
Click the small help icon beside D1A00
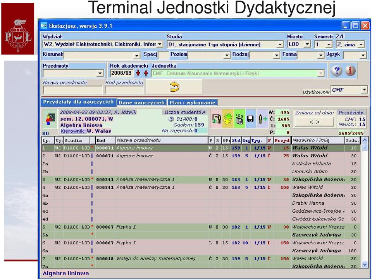(171, 119)
